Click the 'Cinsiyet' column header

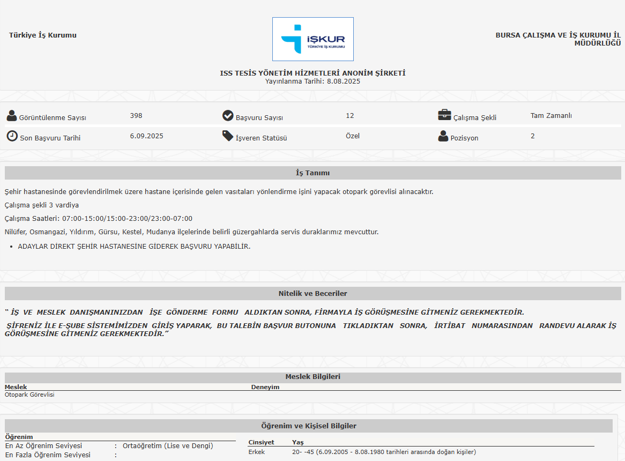click(261, 442)
